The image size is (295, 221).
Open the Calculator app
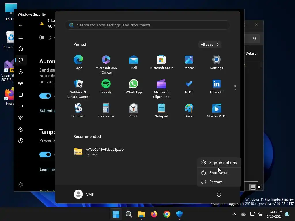(x=106, y=111)
